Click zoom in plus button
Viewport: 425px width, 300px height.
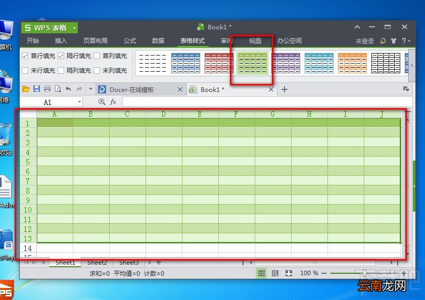pos(404,273)
